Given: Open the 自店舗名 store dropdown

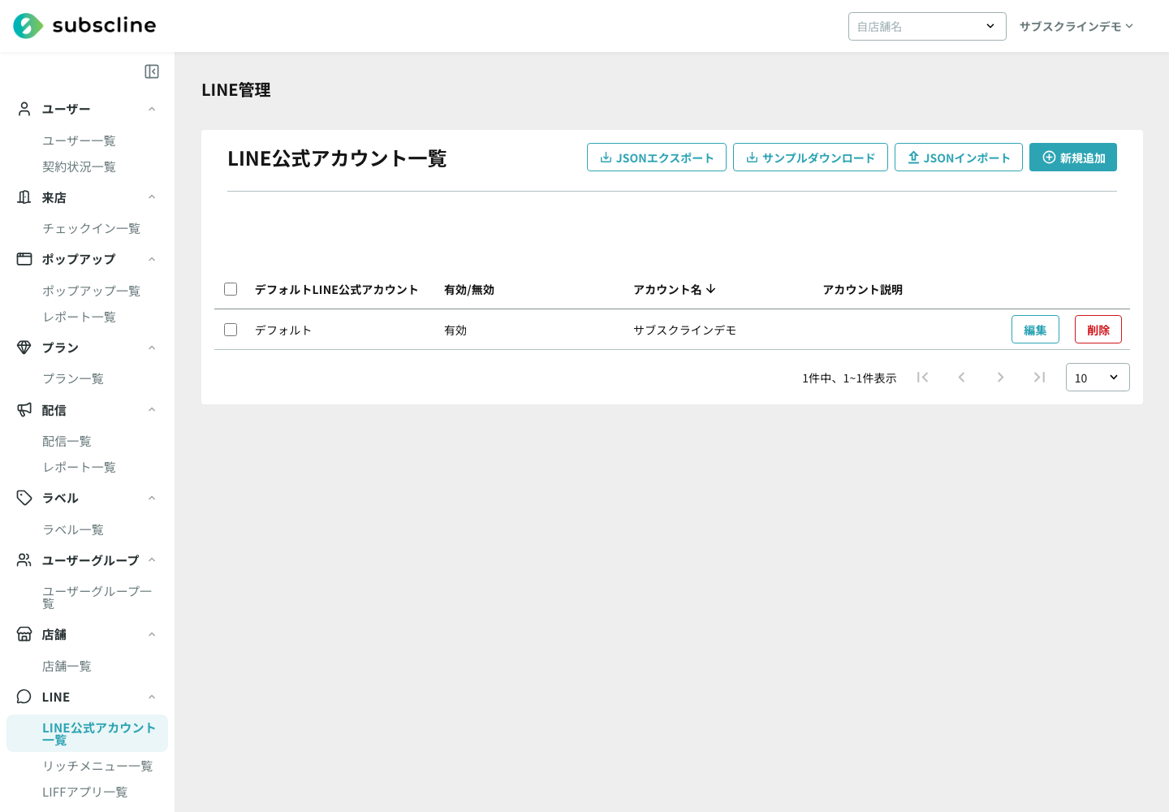Looking at the screenshot, I should pos(927,26).
